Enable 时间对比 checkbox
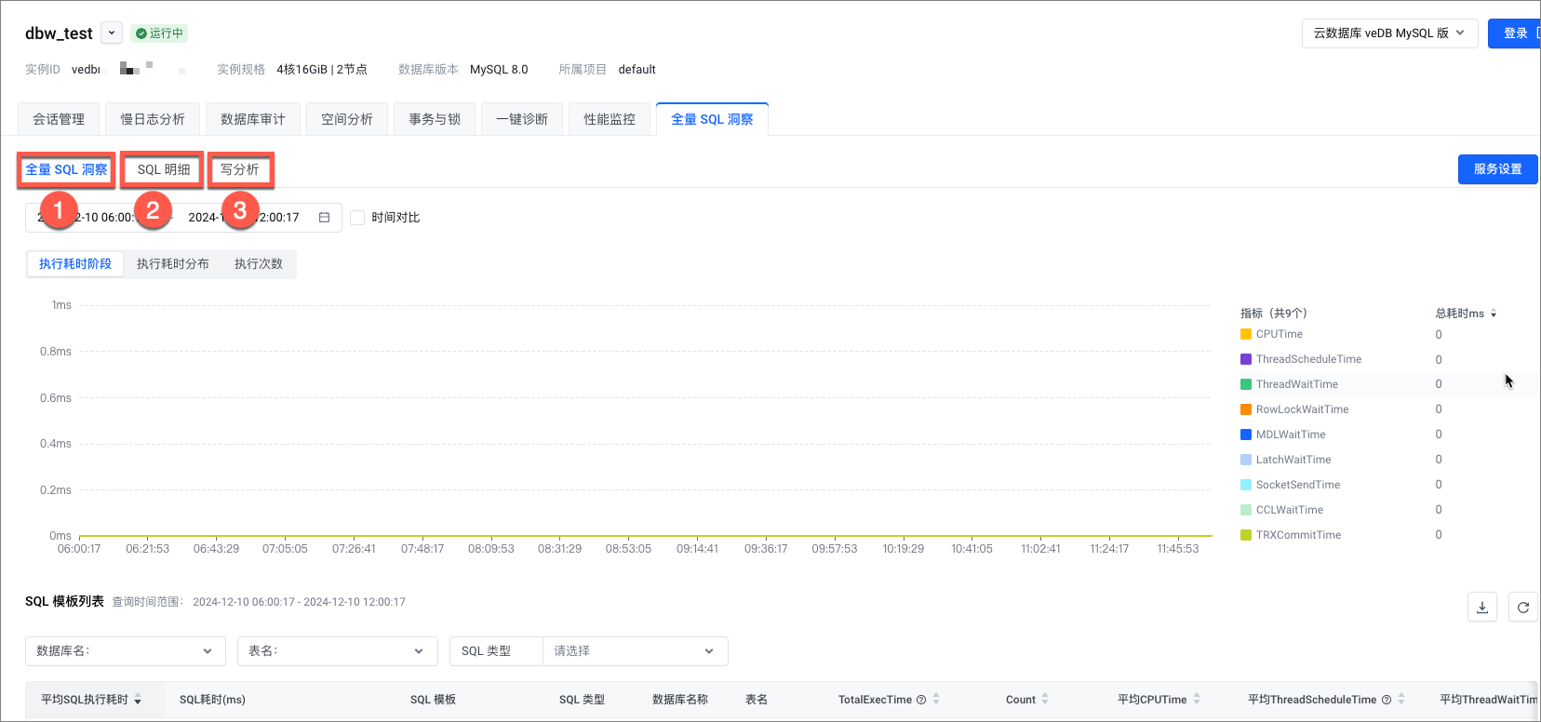 tap(357, 218)
